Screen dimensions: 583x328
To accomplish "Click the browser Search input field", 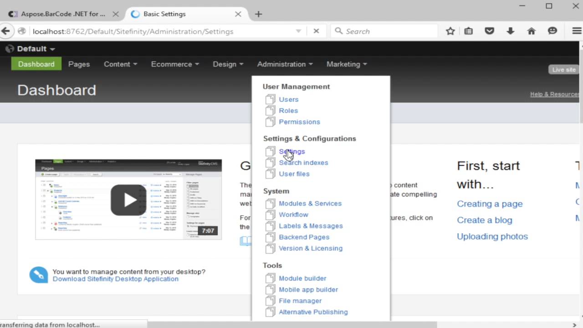I will point(384,31).
